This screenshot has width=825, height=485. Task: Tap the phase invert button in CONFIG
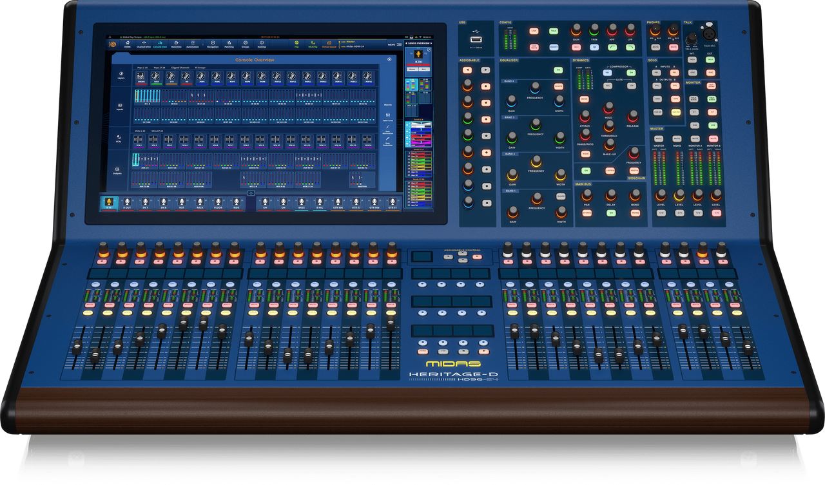594,47
